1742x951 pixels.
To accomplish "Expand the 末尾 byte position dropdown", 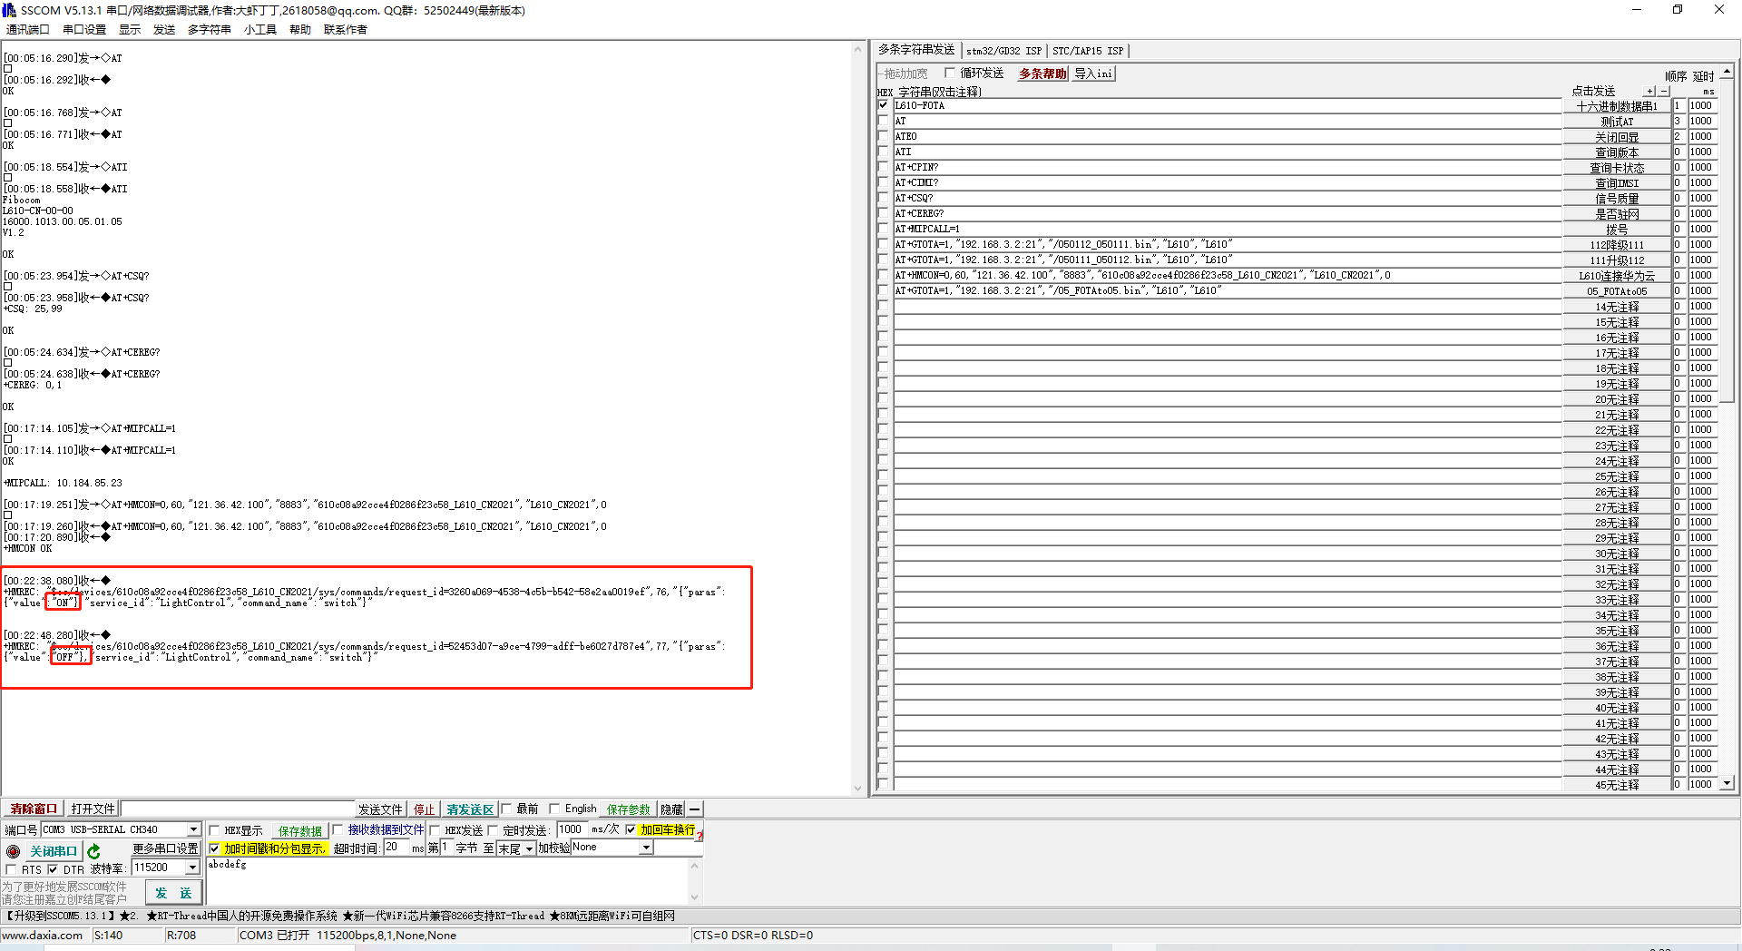I will point(529,848).
